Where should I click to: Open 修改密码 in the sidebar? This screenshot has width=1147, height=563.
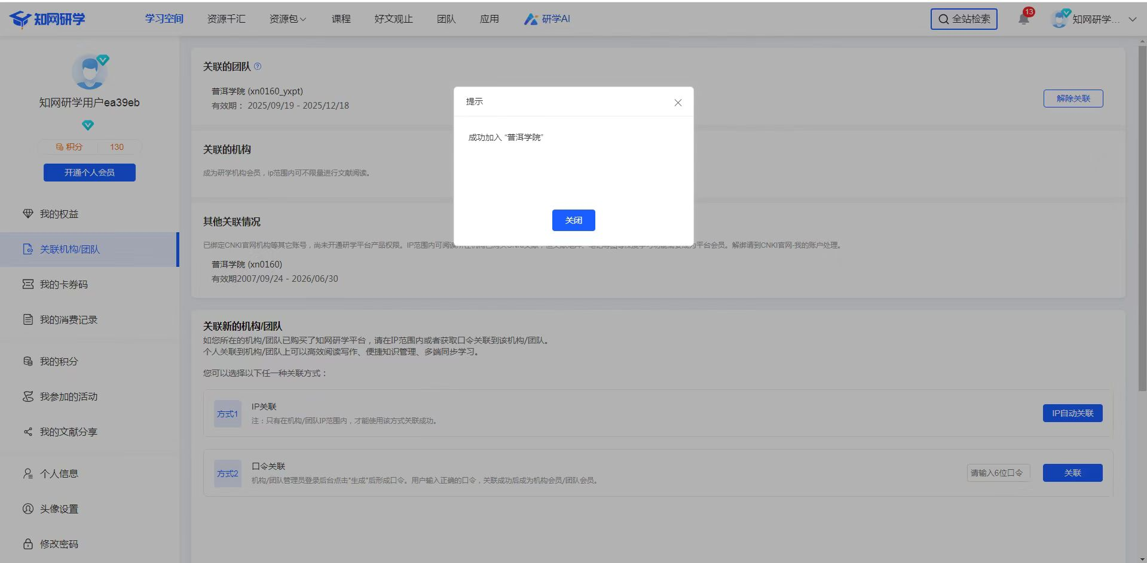(59, 544)
